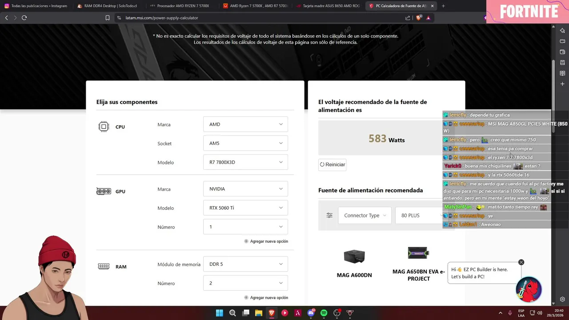Switch to the AMD Ryzen 7 5700X, AMD R7 tab
Viewport: 569px width, 320px height.
pyautogui.click(x=255, y=6)
